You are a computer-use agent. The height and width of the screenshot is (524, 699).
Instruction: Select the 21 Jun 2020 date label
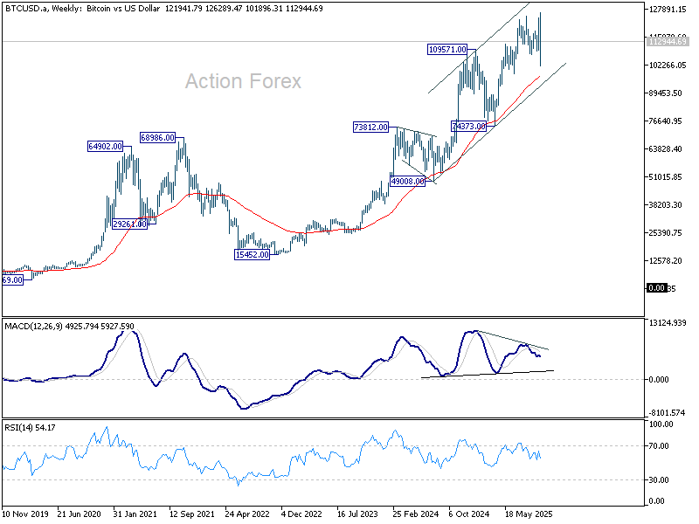[x=80, y=514]
